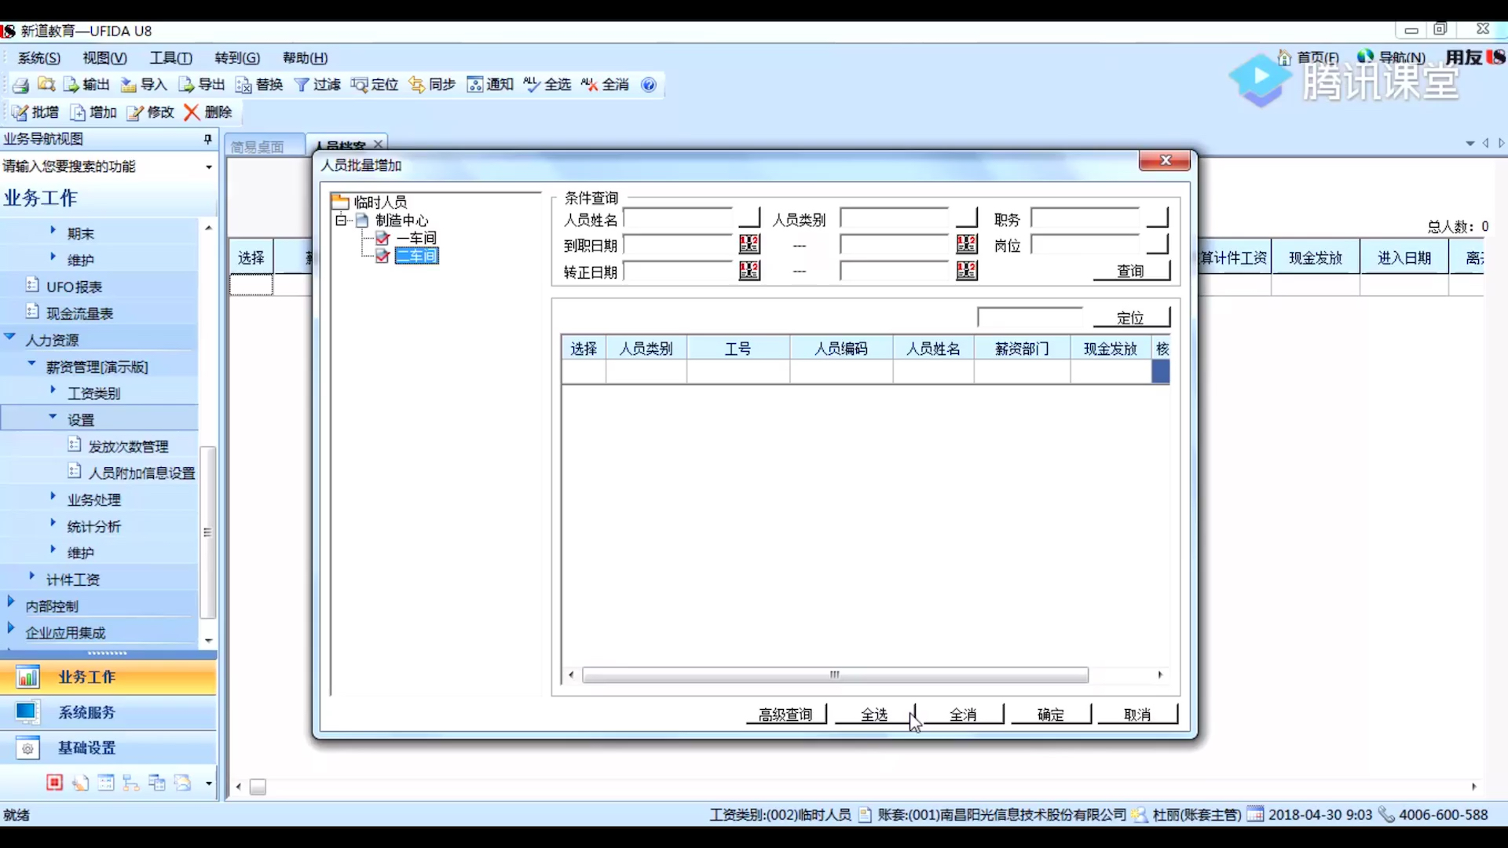Click the print icon in the toolbar
The width and height of the screenshot is (1508, 848).
pos(20,85)
